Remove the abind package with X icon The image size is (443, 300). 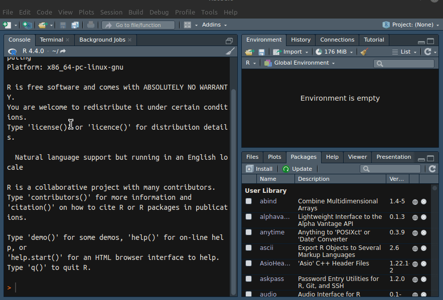point(423,202)
